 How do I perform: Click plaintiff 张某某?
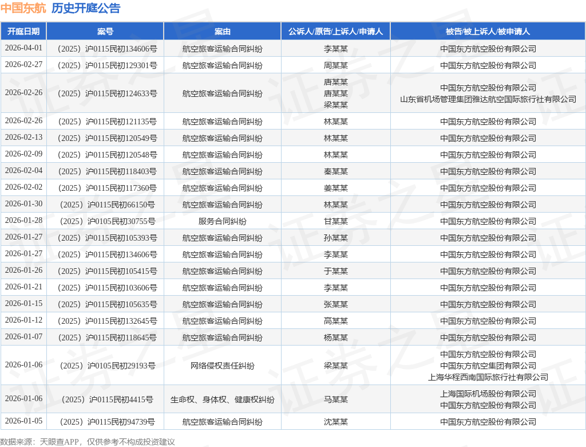point(335,305)
